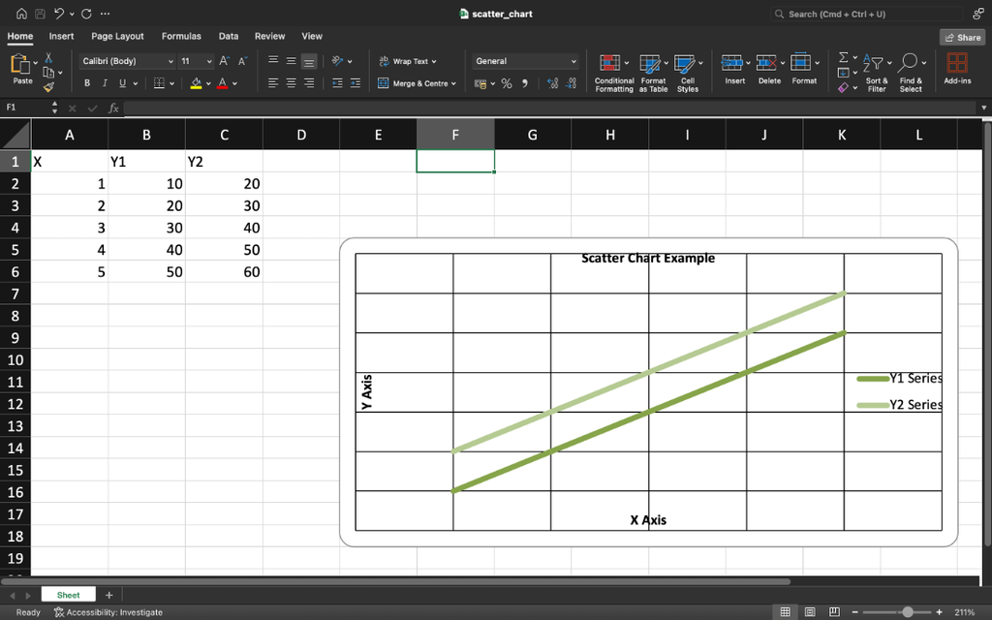Click the Percent Style icon
Image resolution: width=992 pixels, height=620 pixels.
point(507,83)
